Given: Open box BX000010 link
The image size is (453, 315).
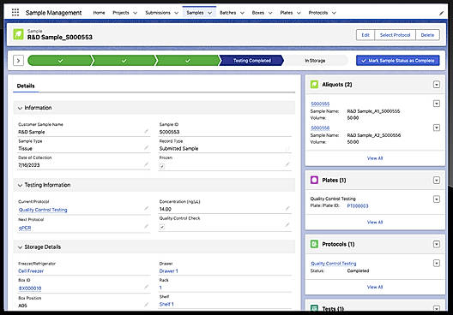Looking at the screenshot, I should click(x=30, y=288).
